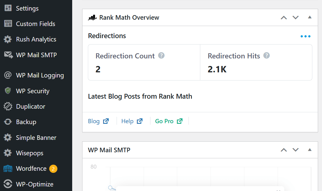This screenshot has width=322, height=191.
Task: Open Simple Banner menu item
Action: tap(36, 137)
